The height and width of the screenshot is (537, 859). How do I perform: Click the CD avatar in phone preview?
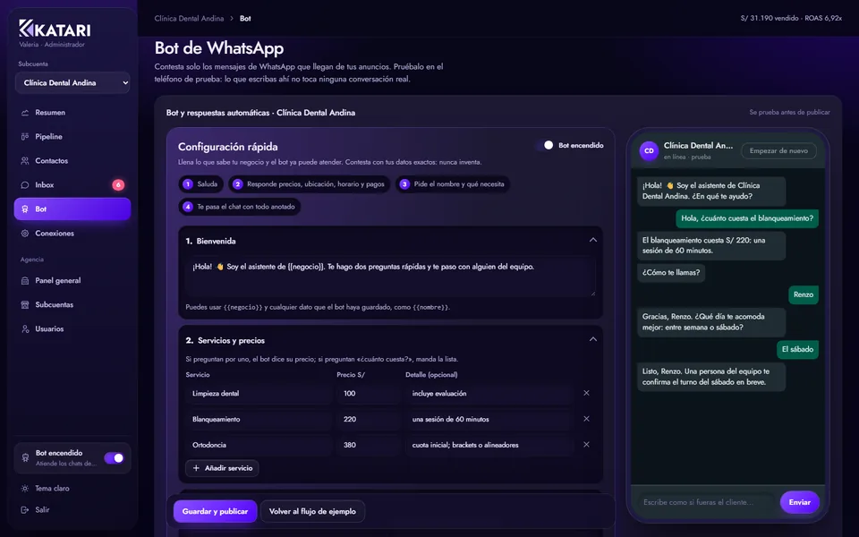coord(650,150)
